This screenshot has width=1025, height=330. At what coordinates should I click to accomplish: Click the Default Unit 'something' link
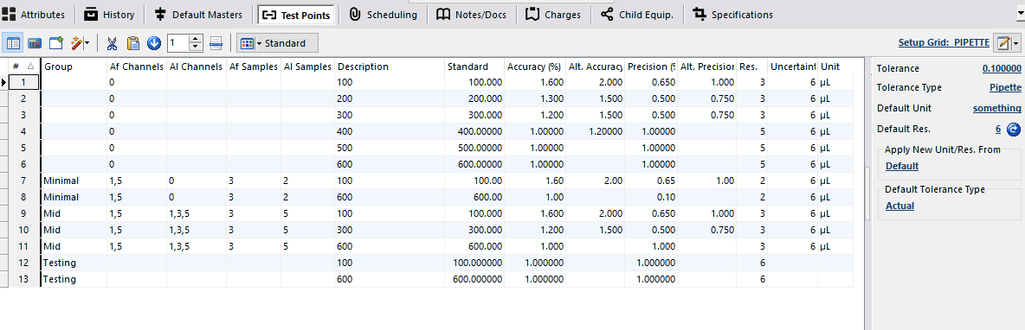pos(997,108)
